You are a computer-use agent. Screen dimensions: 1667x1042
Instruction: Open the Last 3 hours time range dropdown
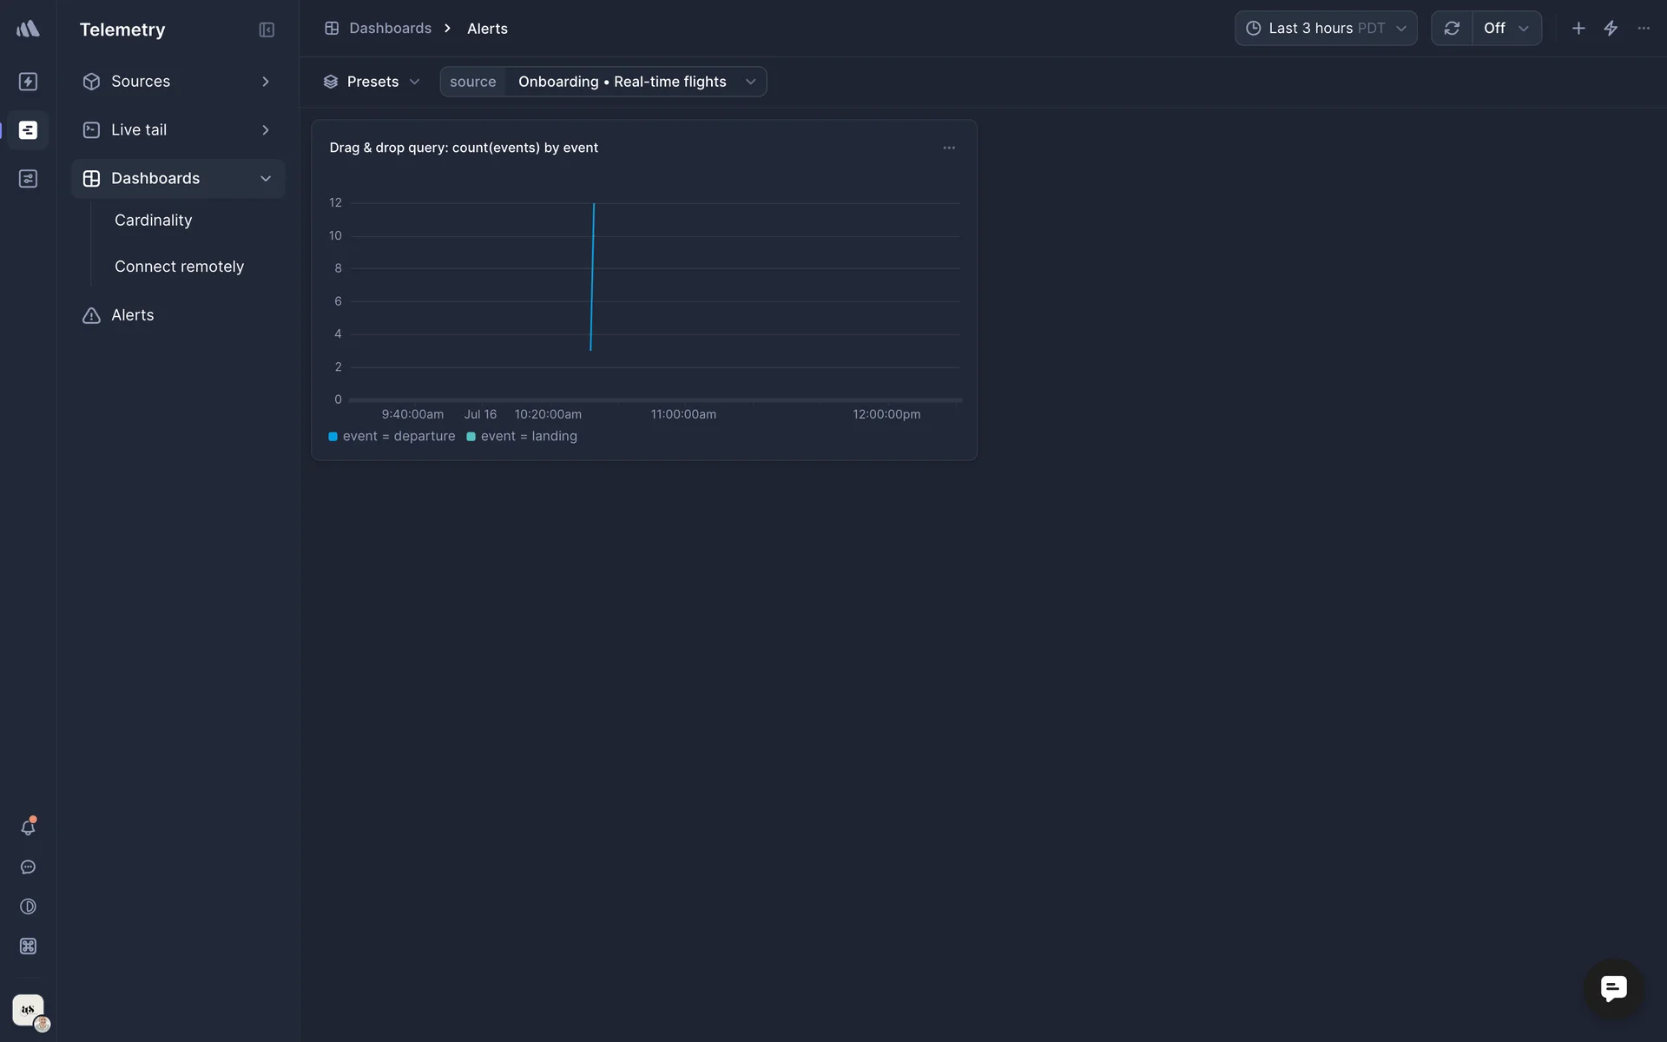point(1326,29)
